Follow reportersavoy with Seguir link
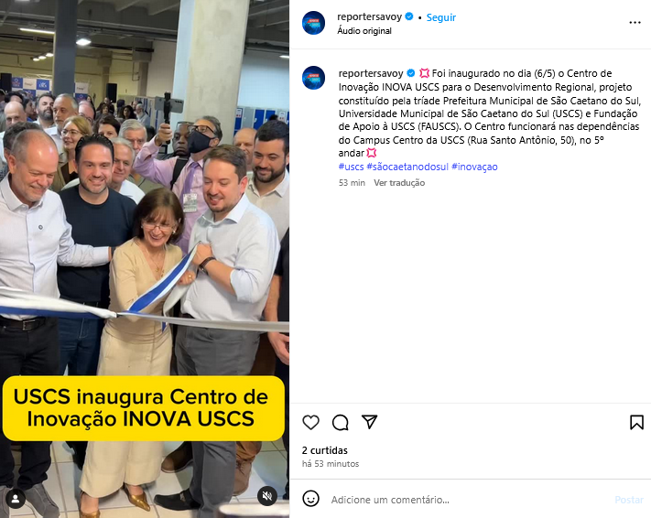 (x=441, y=17)
